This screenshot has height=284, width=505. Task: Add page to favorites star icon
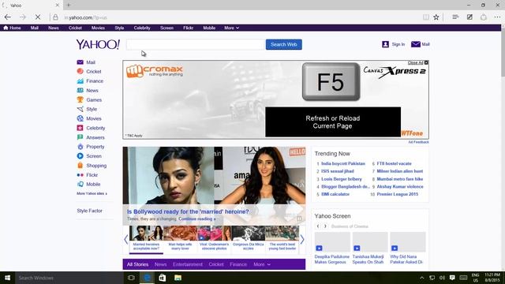point(436,17)
